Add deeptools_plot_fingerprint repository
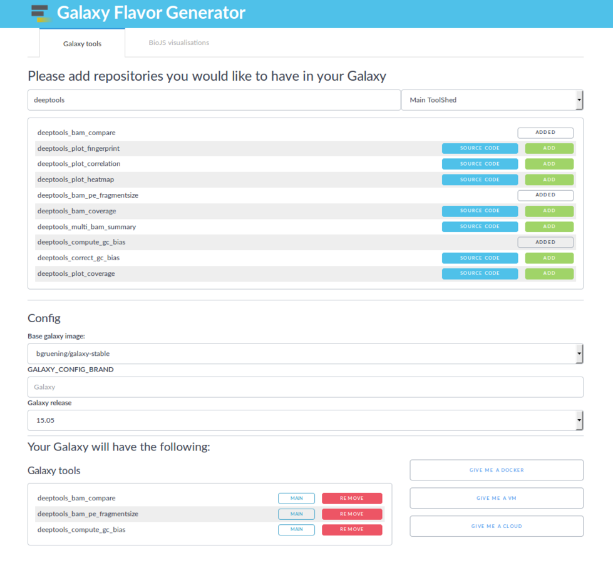 (x=549, y=148)
